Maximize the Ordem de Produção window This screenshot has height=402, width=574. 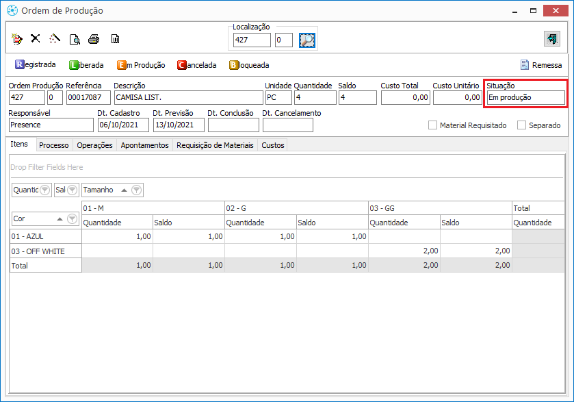(x=534, y=11)
